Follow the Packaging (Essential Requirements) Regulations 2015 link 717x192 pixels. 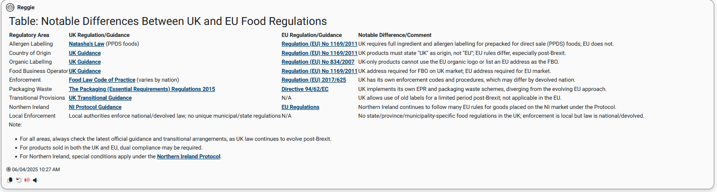point(142,89)
